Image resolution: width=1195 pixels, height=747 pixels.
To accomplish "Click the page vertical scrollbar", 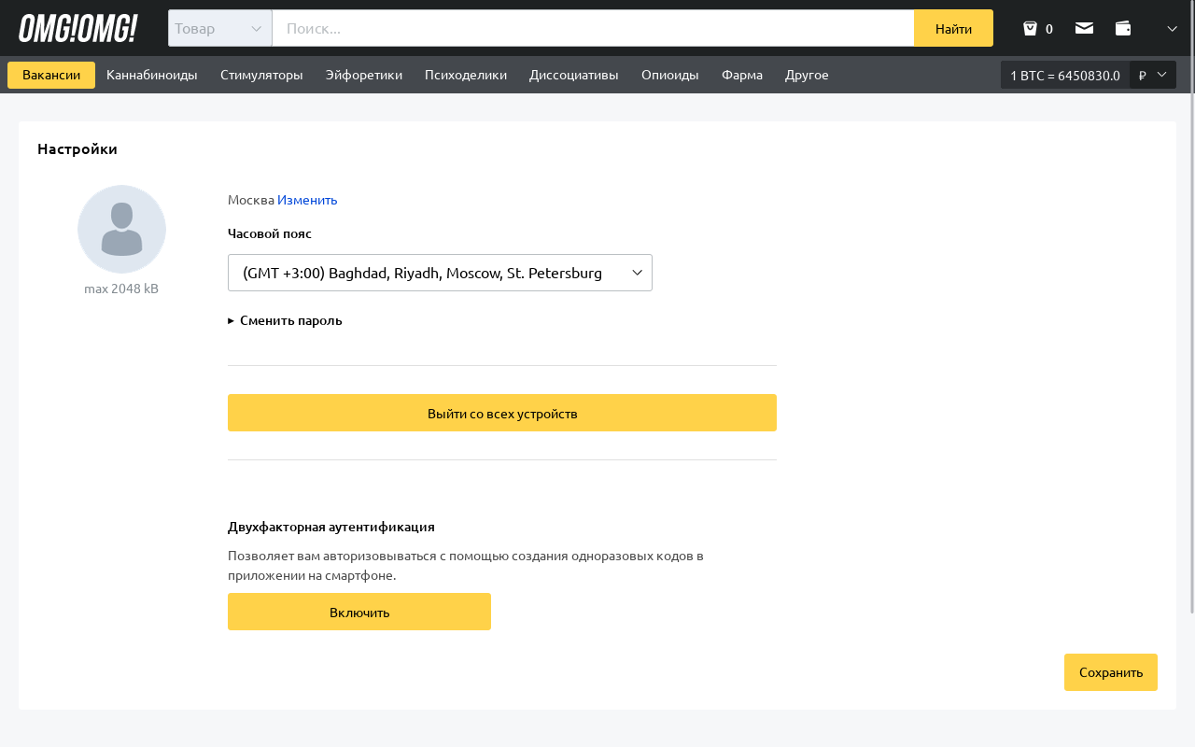I will coord(1191,308).
